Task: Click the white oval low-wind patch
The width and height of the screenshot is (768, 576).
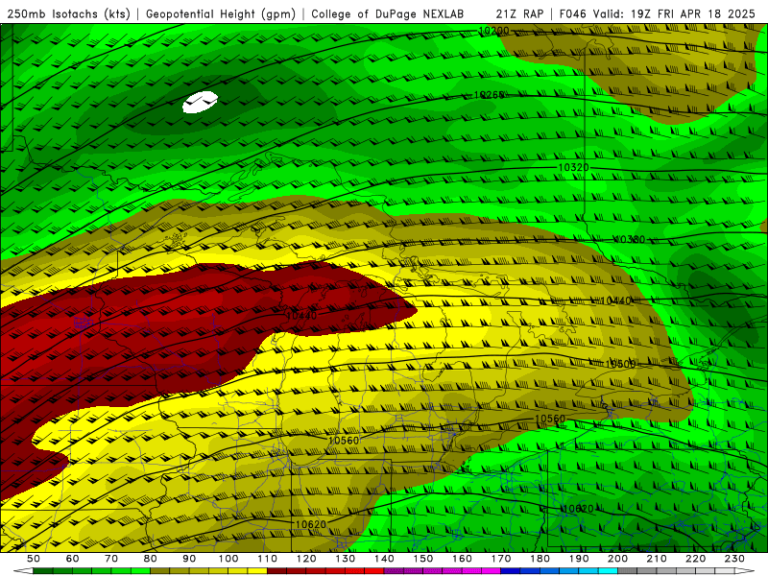Action: coord(200,102)
